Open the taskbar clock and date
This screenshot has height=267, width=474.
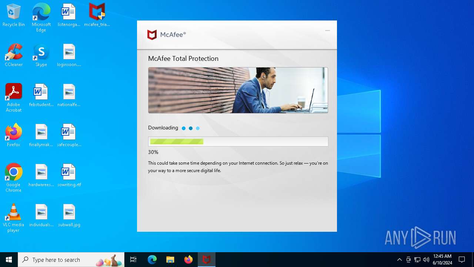point(442,260)
